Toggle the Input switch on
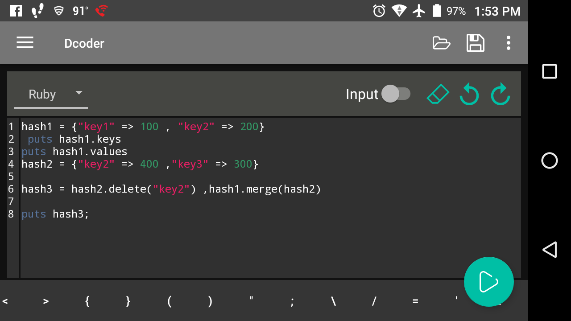 pyautogui.click(x=396, y=94)
